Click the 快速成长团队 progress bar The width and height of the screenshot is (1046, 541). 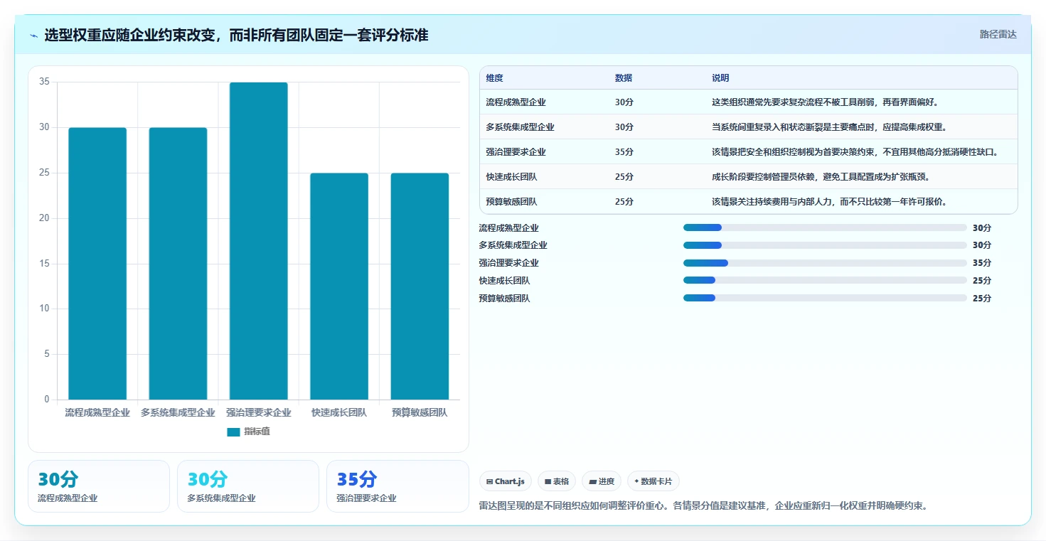[825, 281]
